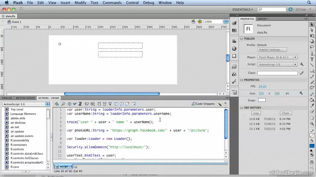Edit document size wrench icon
The width and height of the screenshot is (316, 177).
301,93
